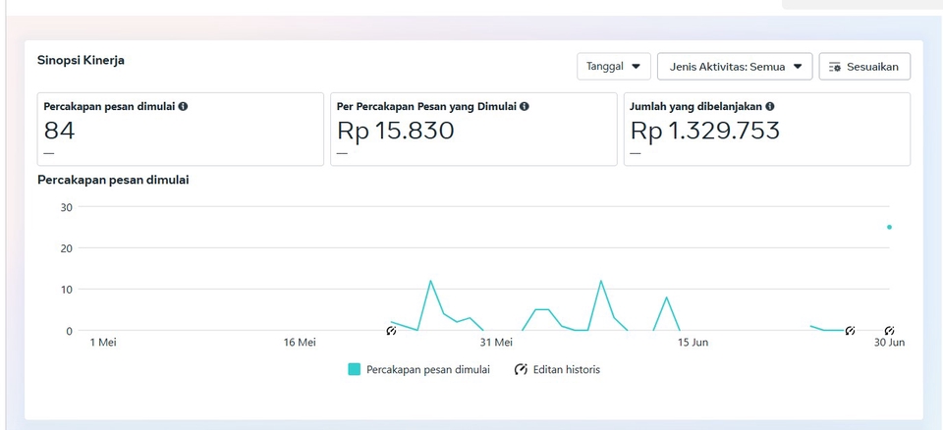Toggle the Editan historis legend text
Image resolution: width=943 pixels, height=430 pixels.
click(566, 370)
